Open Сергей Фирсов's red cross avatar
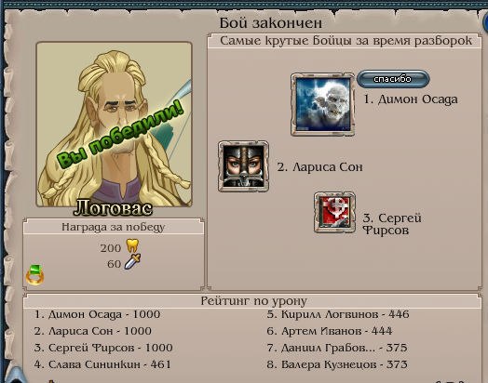488x383 pixels. click(335, 213)
